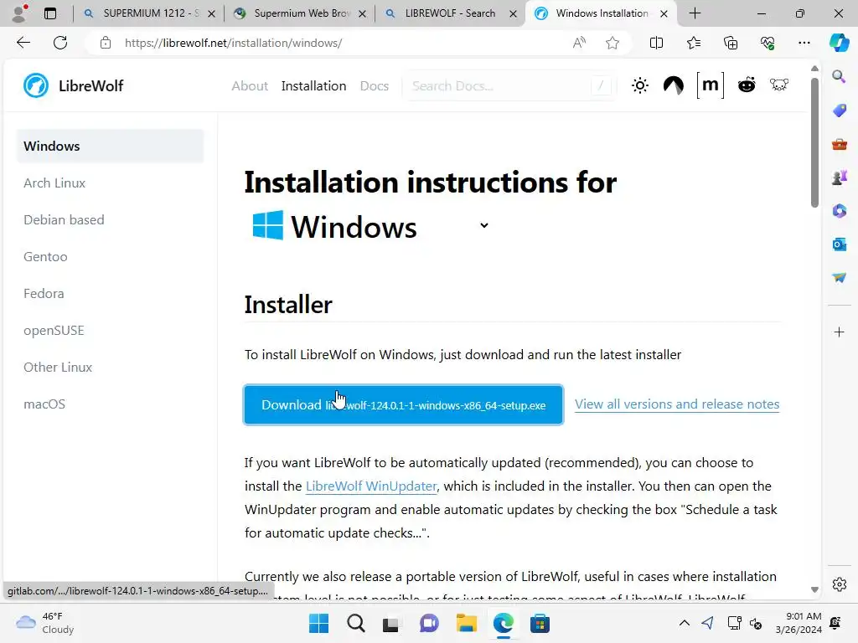Image resolution: width=858 pixels, height=643 pixels.
Task: Show hidden system tray icons chevron
Action: [684, 623]
